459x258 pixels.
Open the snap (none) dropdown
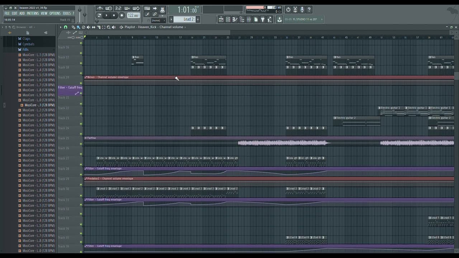point(158,20)
